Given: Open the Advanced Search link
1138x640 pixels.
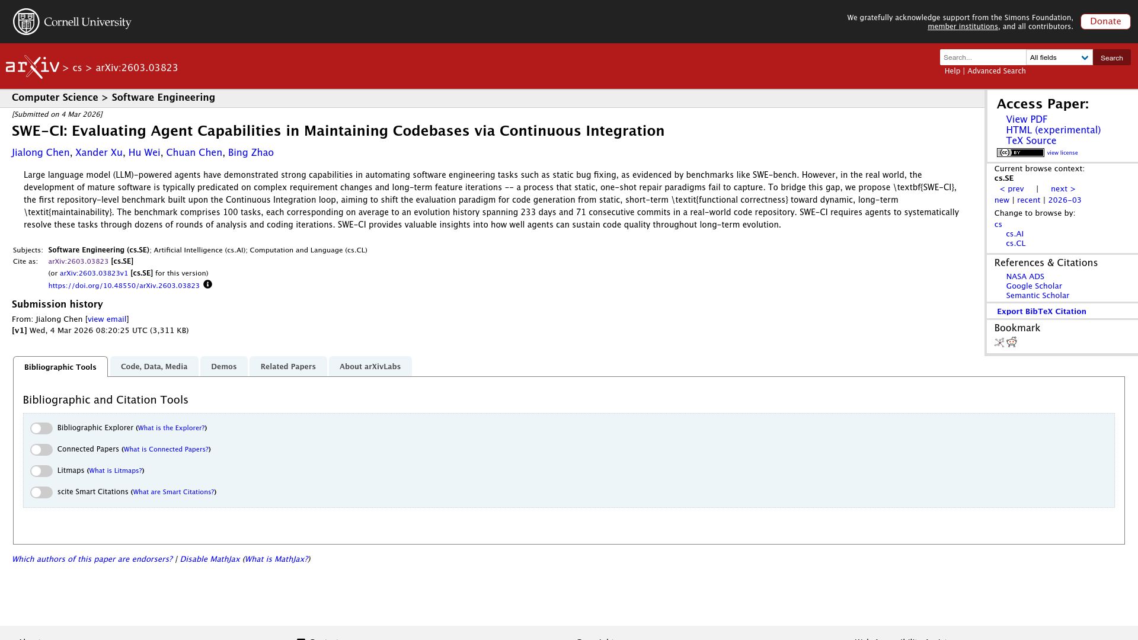Looking at the screenshot, I should point(996,71).
